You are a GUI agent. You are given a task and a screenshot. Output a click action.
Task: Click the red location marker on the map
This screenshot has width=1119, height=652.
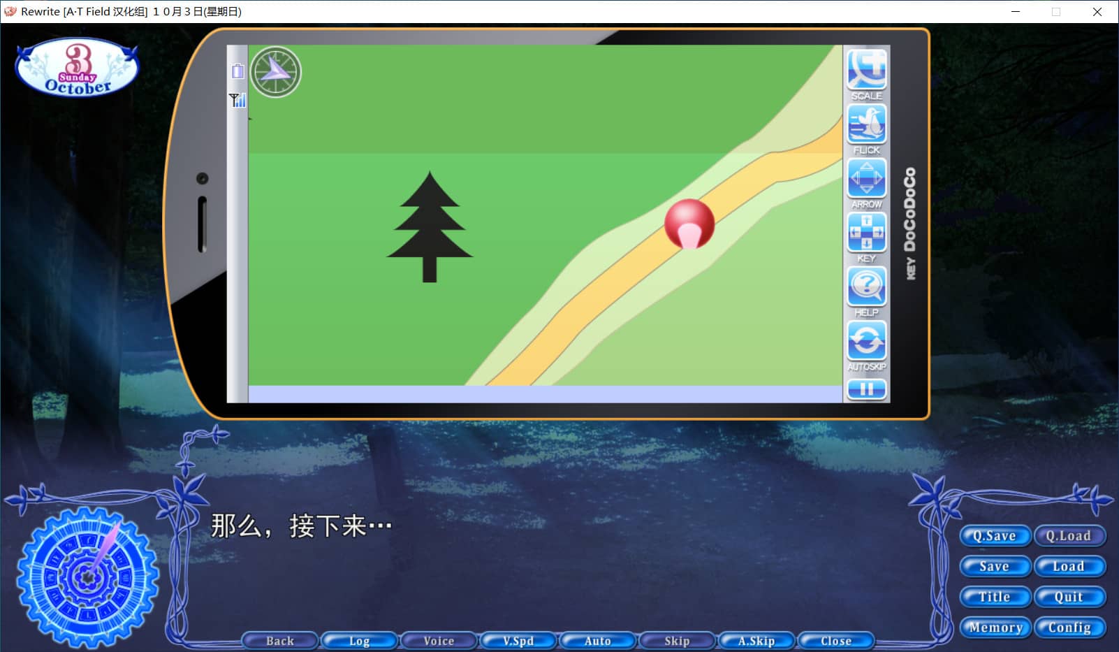[689, 224]
